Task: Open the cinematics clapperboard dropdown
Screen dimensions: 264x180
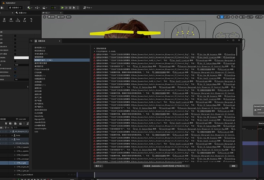Action: (x=45, y=8)
